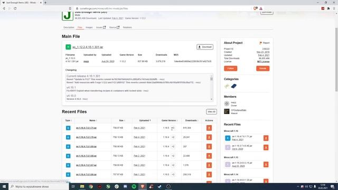
Task: Select the Files tab
Action: click(x=80, y=27)
